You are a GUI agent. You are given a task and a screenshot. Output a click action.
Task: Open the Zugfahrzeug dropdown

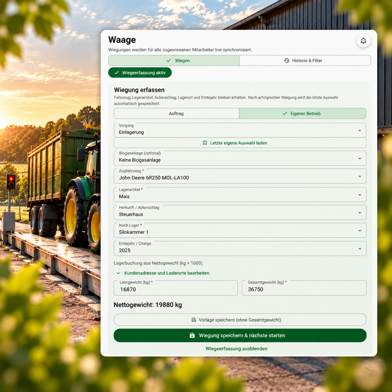coord(240,176)
